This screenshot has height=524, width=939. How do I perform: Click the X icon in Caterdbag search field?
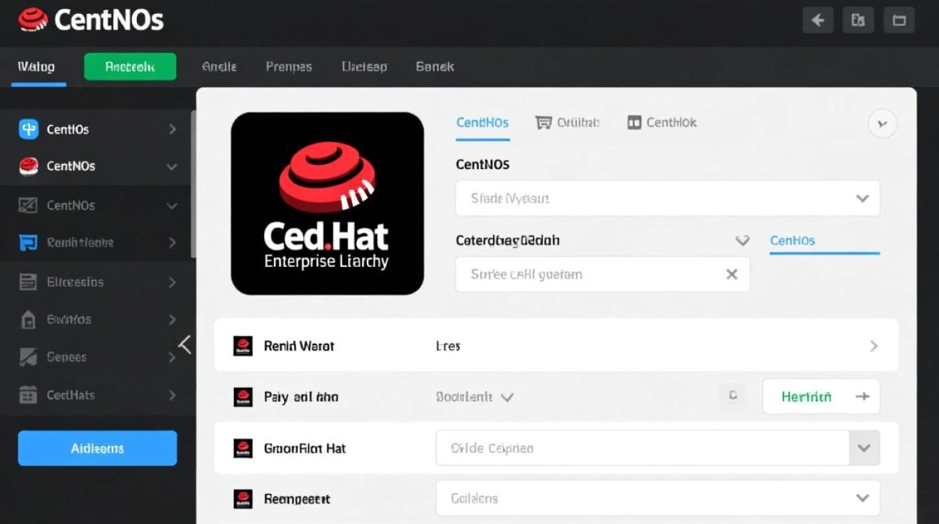pos(731,275)
